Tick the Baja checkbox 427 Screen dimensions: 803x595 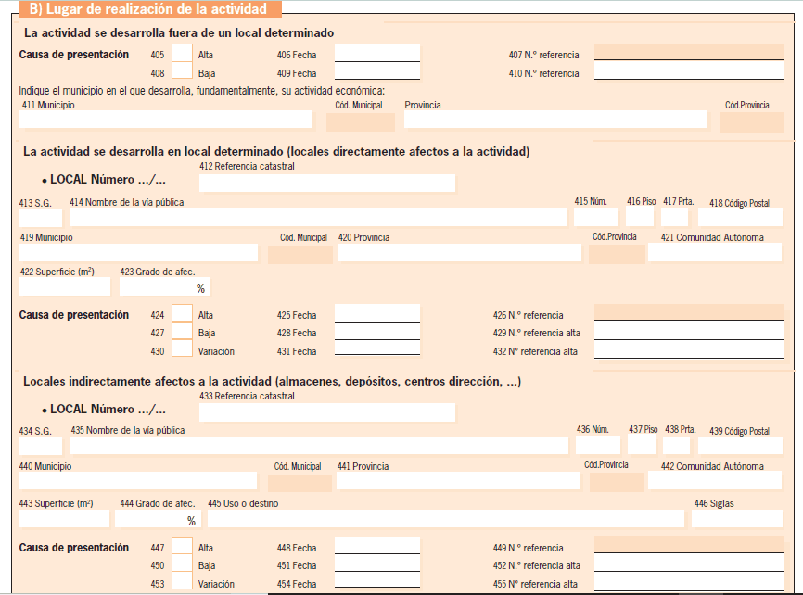(x=182, y=331)
